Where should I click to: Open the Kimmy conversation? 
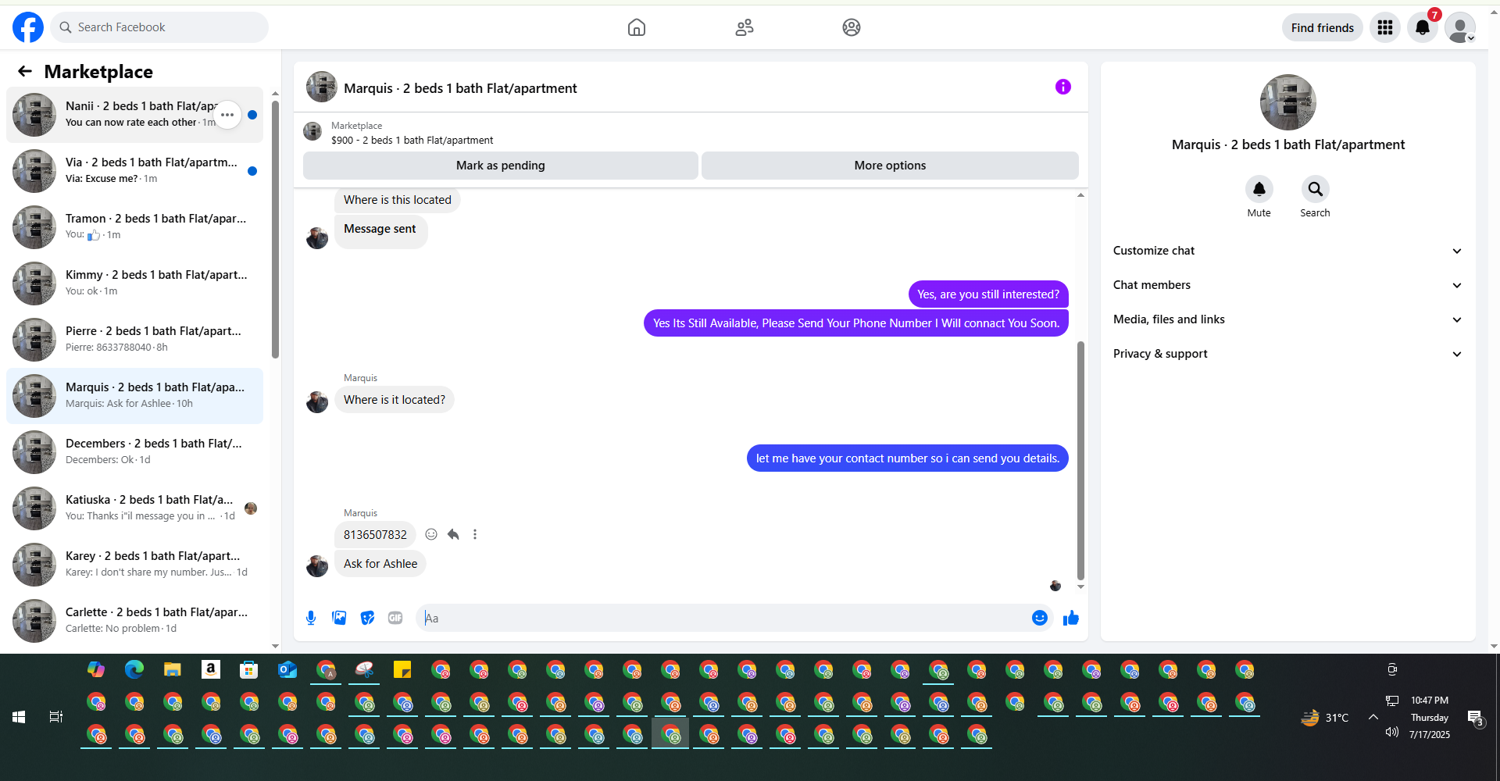pos(134,284)
